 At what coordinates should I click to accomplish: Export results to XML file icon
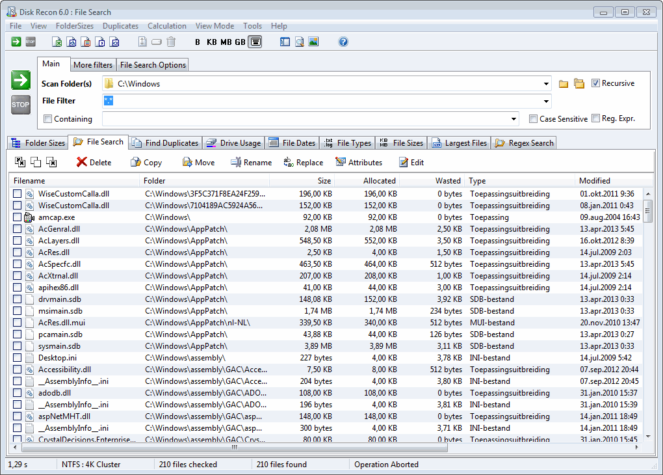[114, 42]
